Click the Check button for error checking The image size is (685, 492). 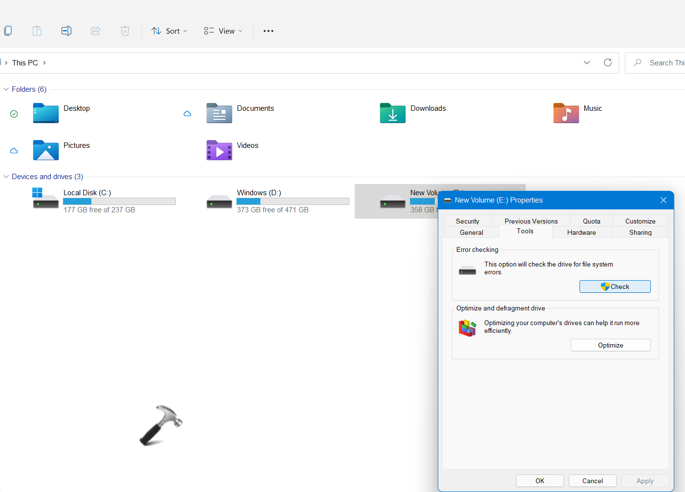point(615,287)
